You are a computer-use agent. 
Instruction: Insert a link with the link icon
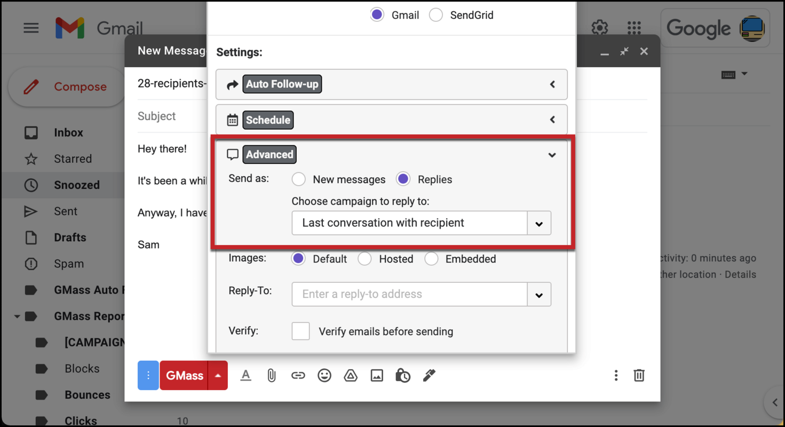[298, 375]
